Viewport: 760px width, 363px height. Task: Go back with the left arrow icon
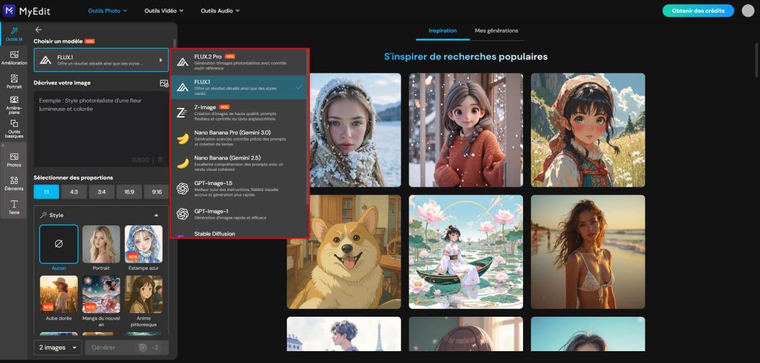(x=39, y=29)
